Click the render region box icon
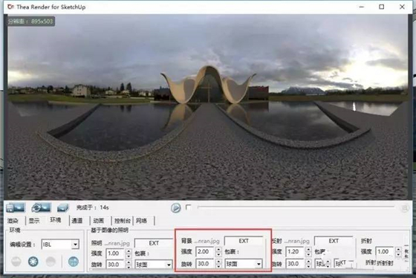This screenshot has width=416, height=278. (63, 208)
